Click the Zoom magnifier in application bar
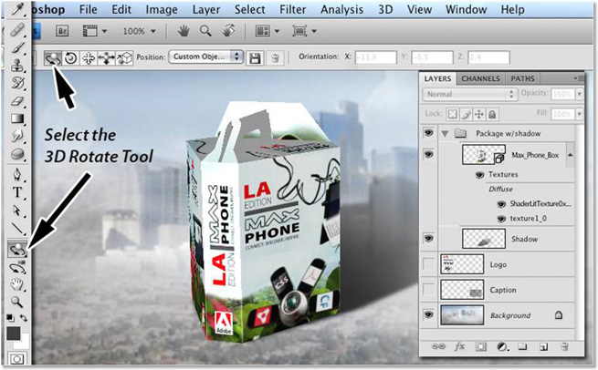Screen dimensions: 598x370 (205, 31)
